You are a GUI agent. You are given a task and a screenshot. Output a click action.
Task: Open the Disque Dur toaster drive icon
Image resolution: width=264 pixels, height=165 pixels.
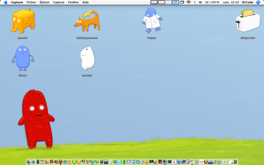(x=248, y=20)
